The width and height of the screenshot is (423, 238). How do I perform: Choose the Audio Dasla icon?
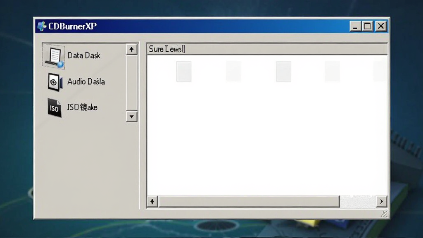[x=55, y=82]
